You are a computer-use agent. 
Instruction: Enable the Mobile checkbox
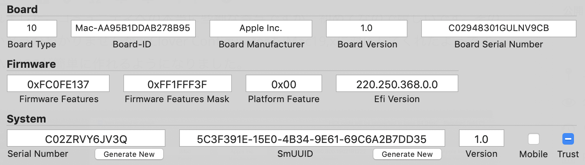point(533,139)
